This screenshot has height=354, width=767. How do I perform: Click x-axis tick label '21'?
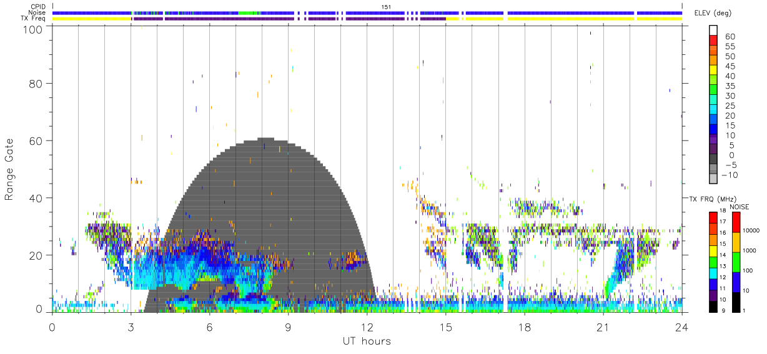603,326
